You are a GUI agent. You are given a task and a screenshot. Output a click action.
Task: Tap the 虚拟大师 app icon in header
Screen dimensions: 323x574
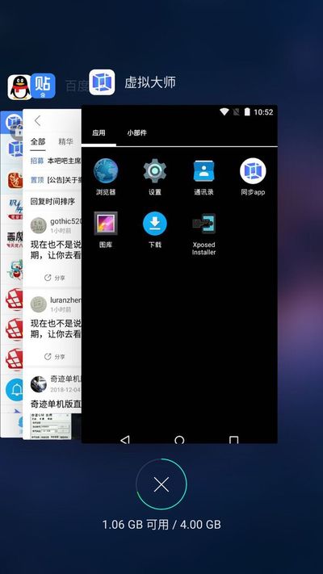click(102, 82)
